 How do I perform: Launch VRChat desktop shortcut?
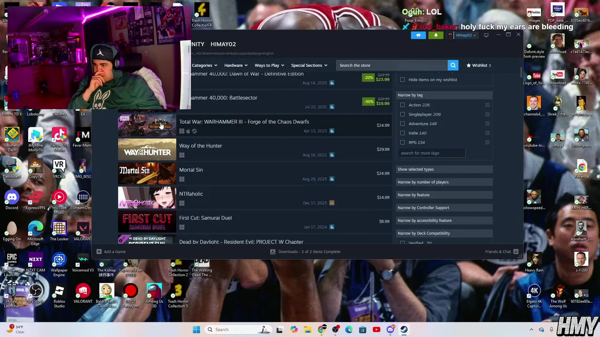tap(59, 168)
